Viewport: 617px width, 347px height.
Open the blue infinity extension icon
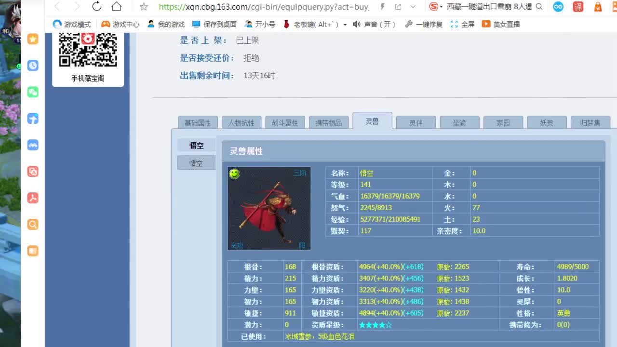558,7
